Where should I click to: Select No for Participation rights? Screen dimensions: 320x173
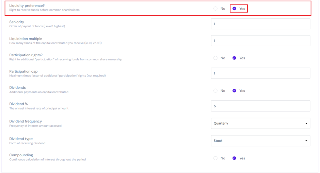click(215, 58)
